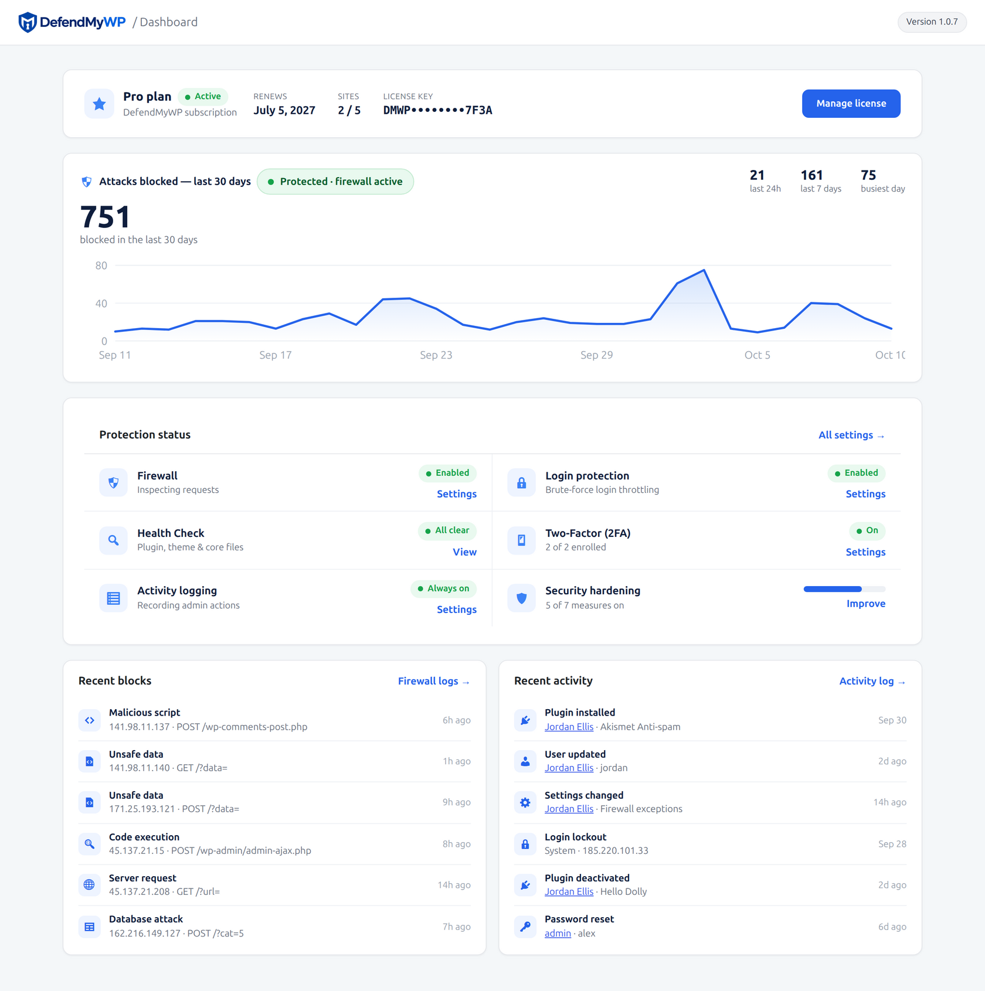Click the masked license key text

(x=437, y=110)
